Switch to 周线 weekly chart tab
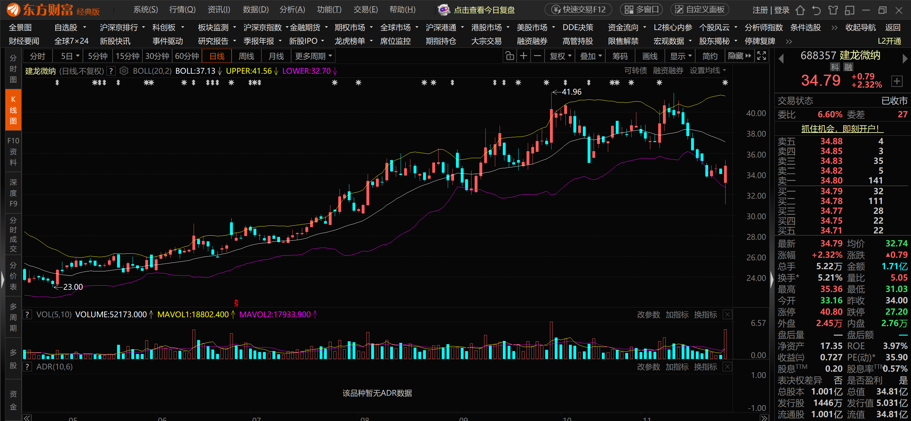Image resolution: width=911 pixels, height=421 pixels. coord(246,56)
